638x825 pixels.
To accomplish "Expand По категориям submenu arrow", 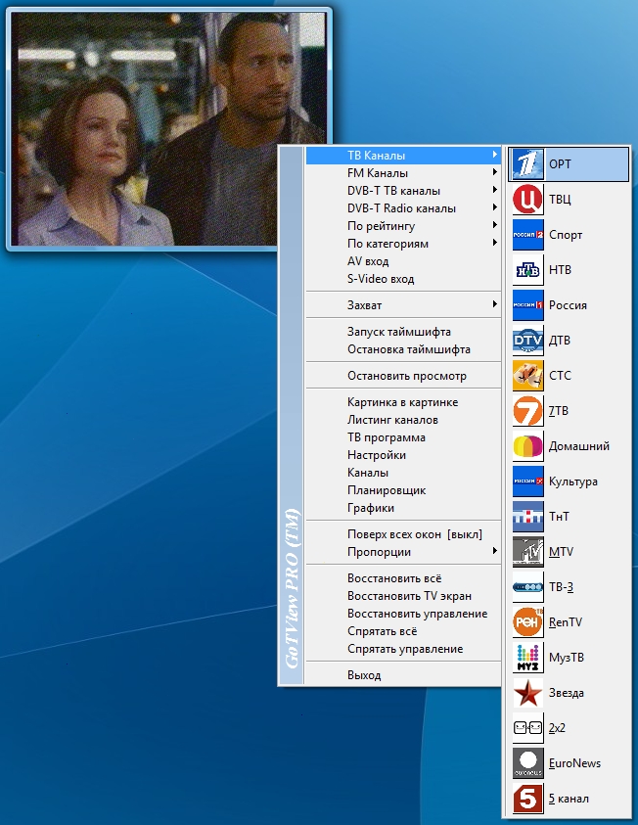I will 495,243.
